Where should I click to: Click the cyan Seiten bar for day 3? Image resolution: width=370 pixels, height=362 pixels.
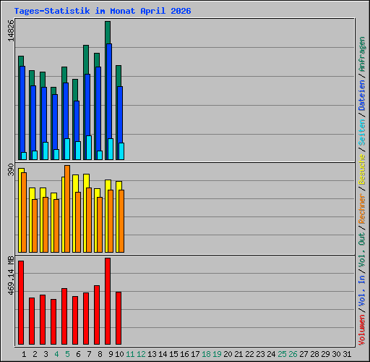pos(46,151)
